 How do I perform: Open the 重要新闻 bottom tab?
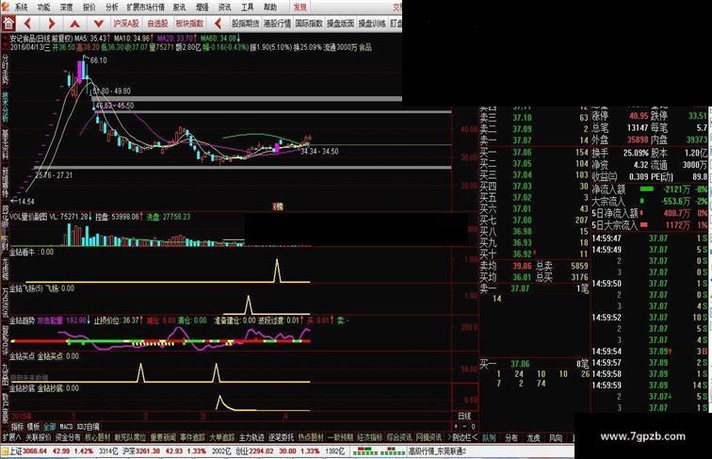click(163, 437)
